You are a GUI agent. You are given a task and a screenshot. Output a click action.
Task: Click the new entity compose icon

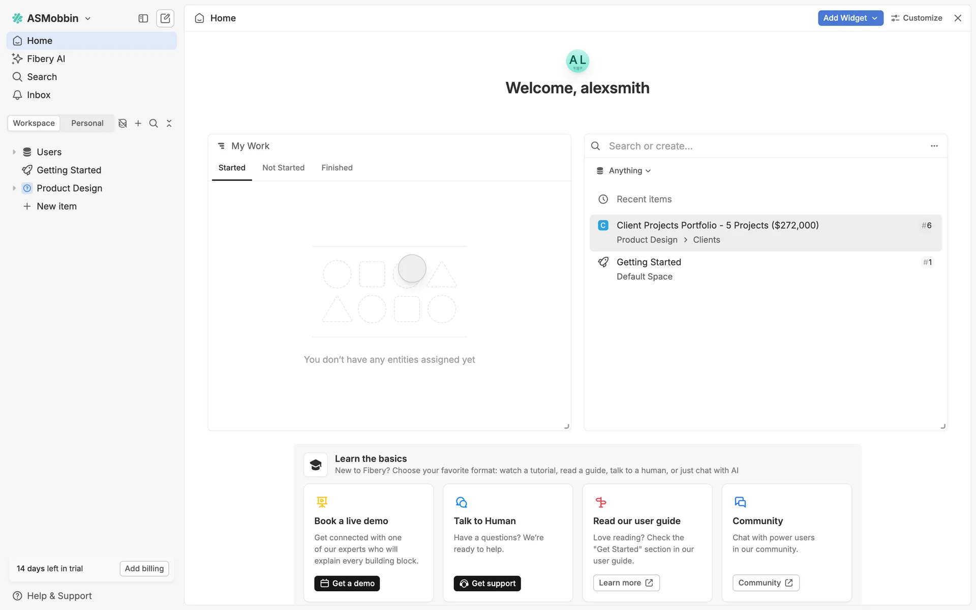[x=165, y=18]
